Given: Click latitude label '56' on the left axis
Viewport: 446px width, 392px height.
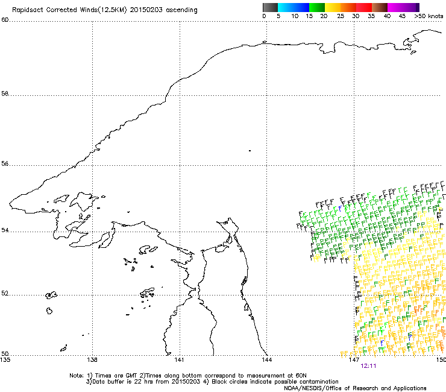Looking at the screenshot, I should [5, 163].
